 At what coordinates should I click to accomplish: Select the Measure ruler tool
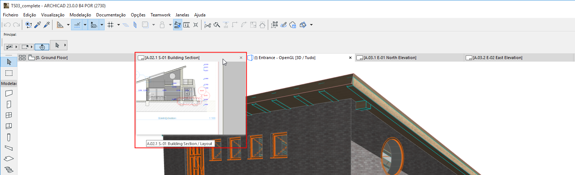pyautogui.click(x=187, y=25)
